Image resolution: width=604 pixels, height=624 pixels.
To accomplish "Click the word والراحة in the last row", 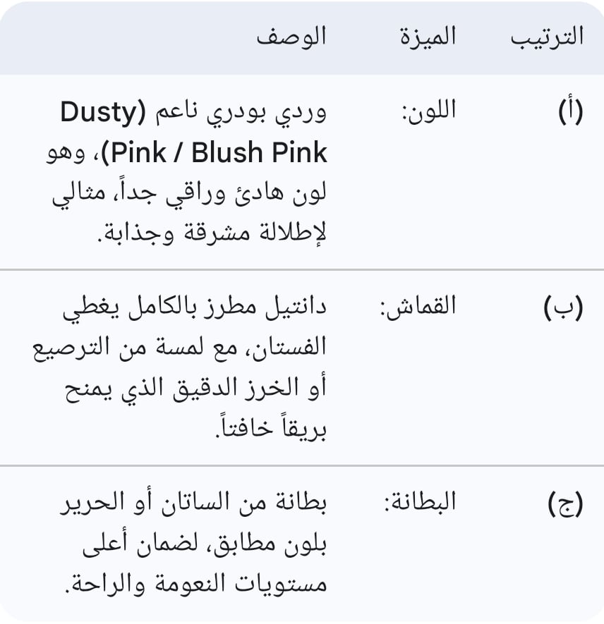I will (104, 585).
